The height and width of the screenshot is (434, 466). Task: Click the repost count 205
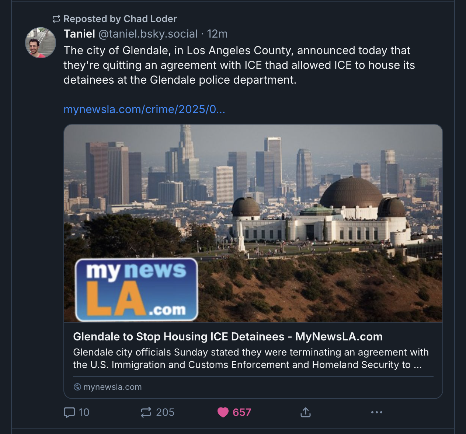pos(165,412)
